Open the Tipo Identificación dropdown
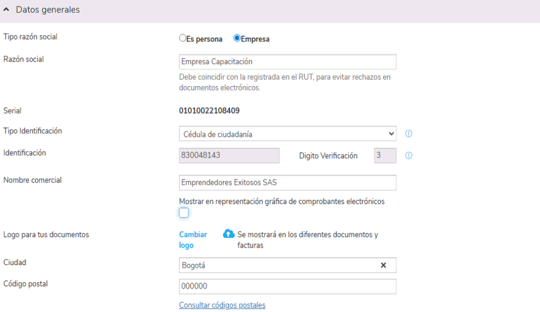The height and width of the screenshot is (312, 540). [287, 134]
